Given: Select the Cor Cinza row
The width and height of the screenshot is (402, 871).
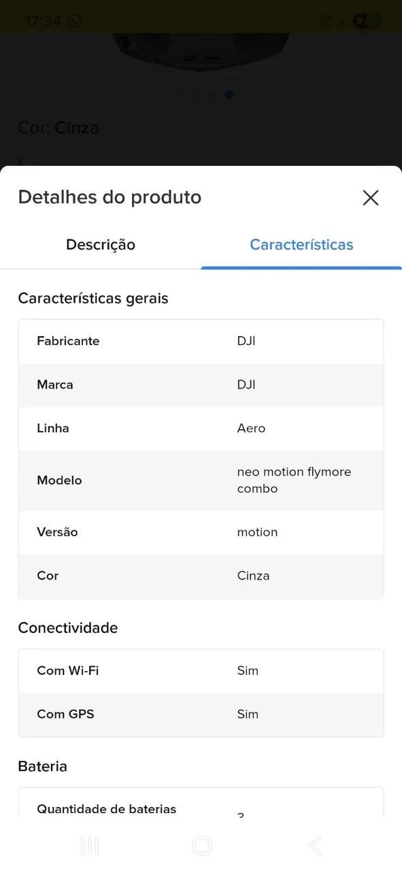Looking at the screenshot, I should point(201,576).
